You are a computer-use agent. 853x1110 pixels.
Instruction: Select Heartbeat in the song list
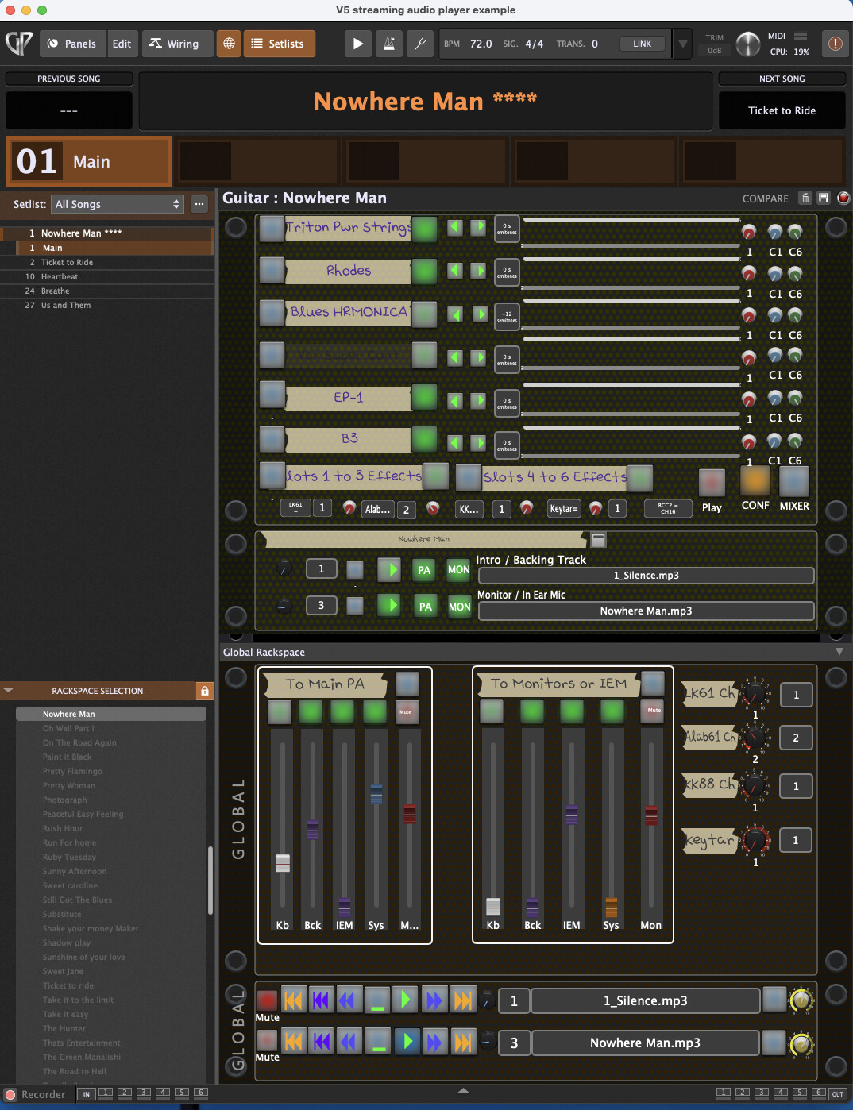pyautogui.click(x=60, y=276)
